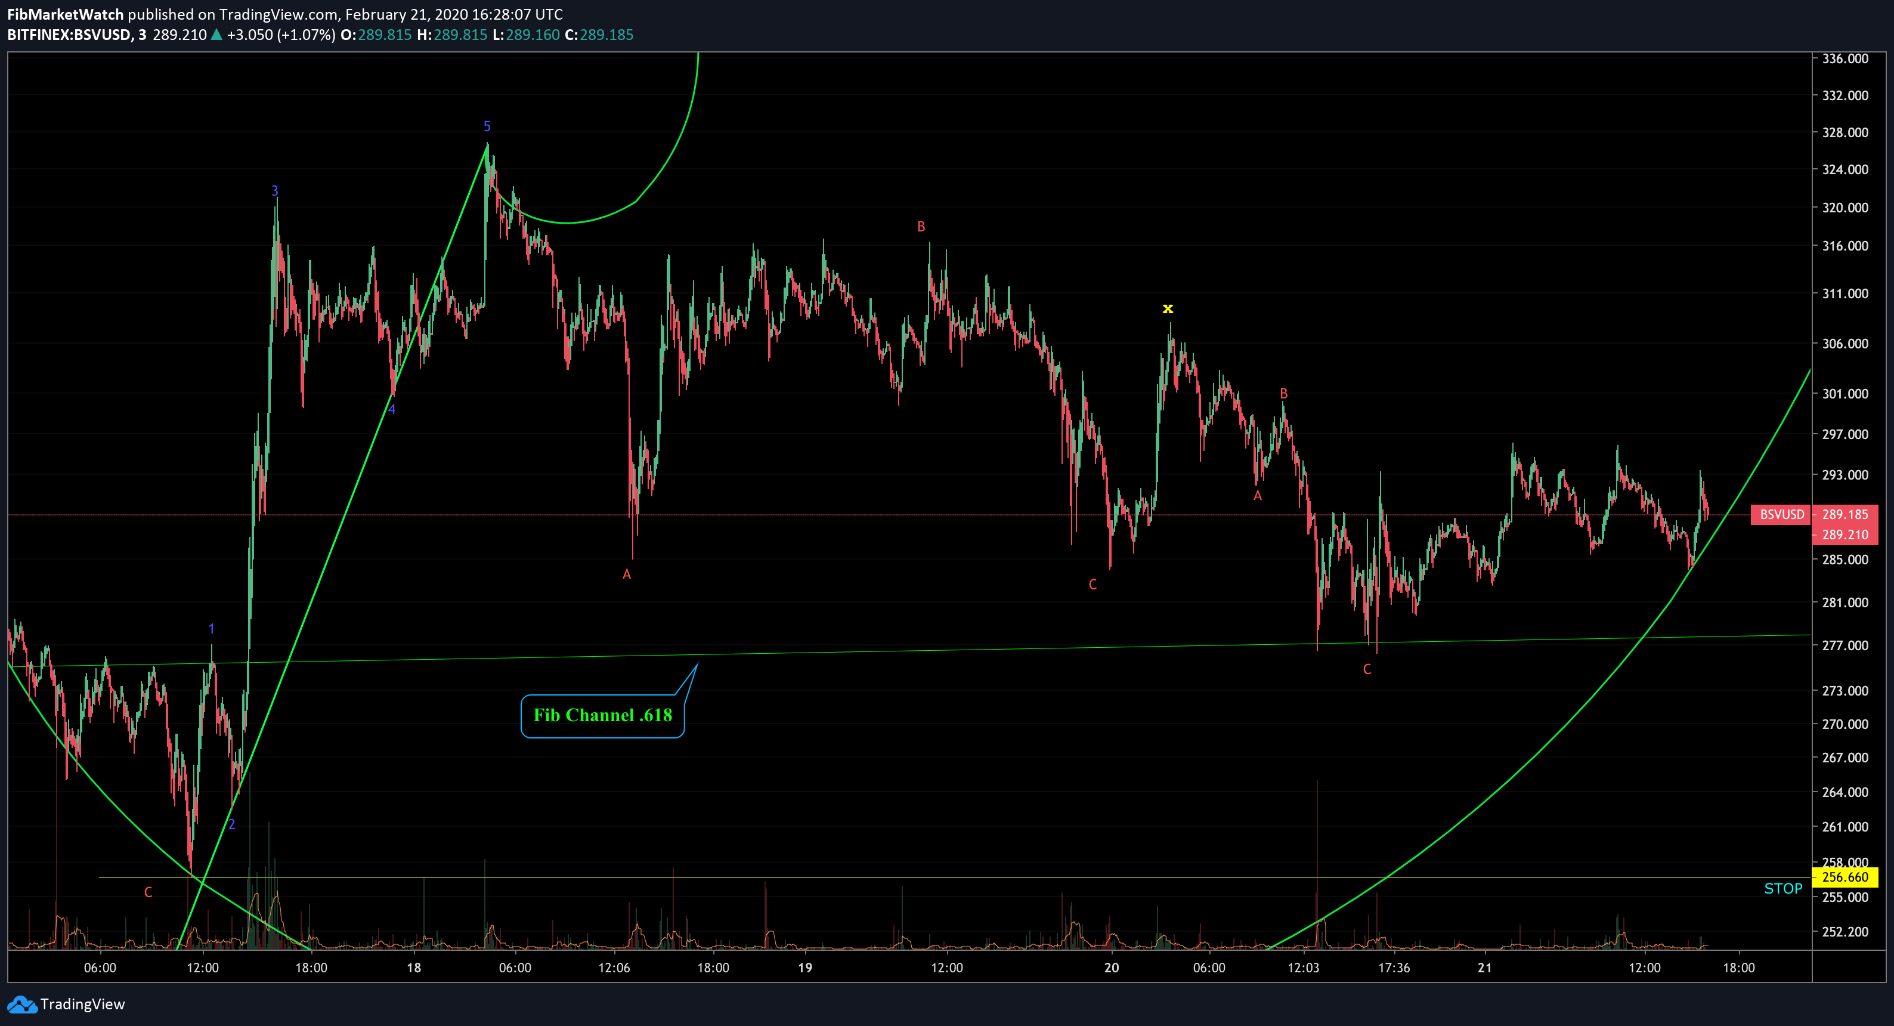Screen dimensions: 1894x1026
Task: Click the TradingView cloud logo icon
Action: pos(21,1005)
